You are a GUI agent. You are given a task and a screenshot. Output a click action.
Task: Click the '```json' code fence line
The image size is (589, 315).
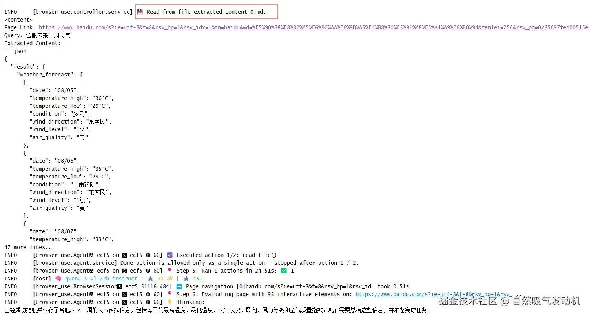pos(15,51)
